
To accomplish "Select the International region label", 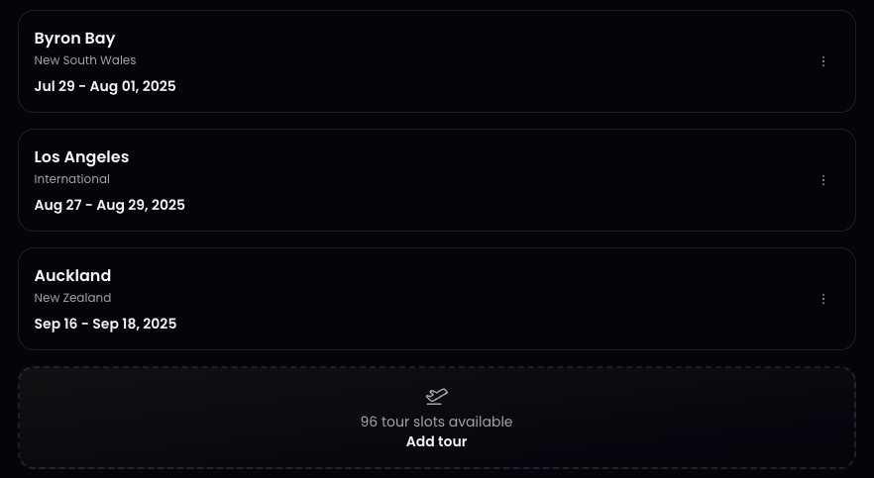I will [x=72, y=179].
